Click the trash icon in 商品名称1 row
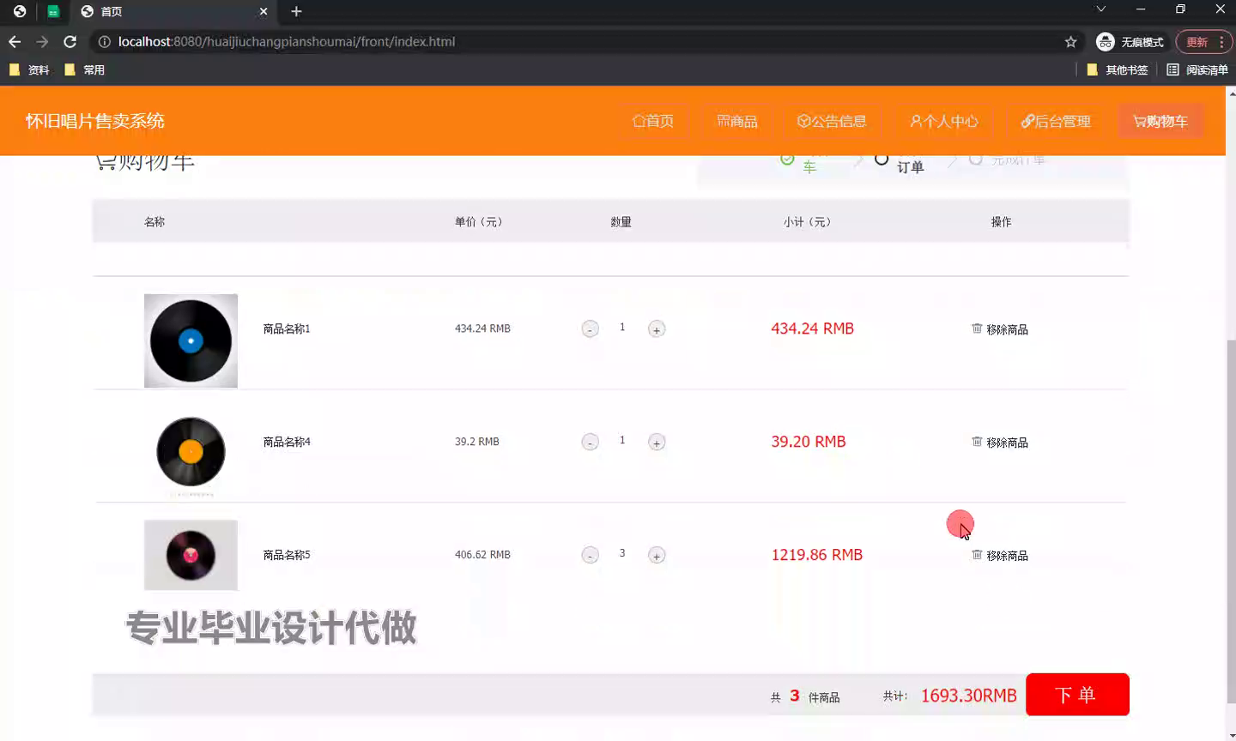Viewport: 1236px width, 741px height. 977,328
